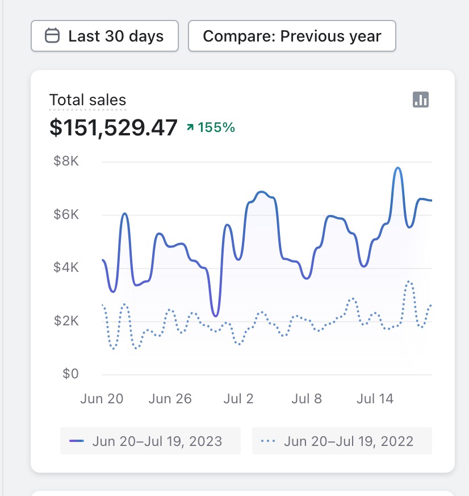This screenshot has height=496, width=469.
Task: Click the Jul 8 axis label
Action: point(307,399)
